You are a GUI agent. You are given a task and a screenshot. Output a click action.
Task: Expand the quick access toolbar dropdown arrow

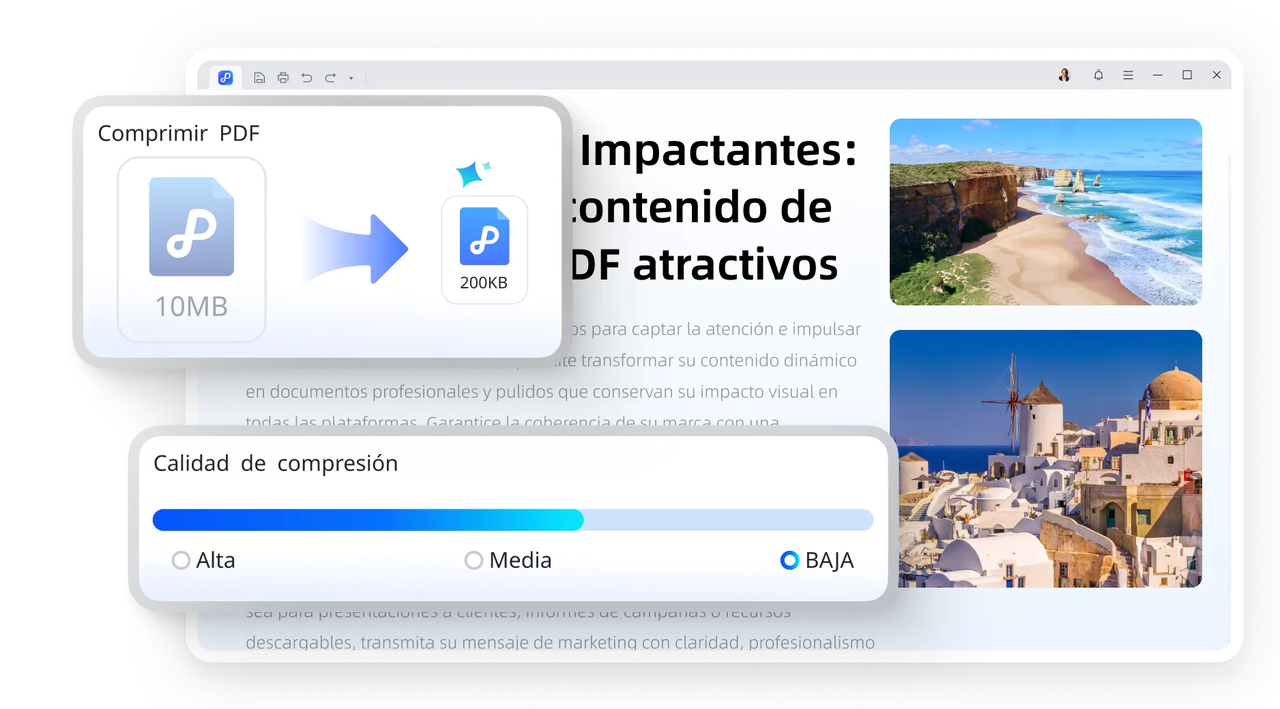(x=351, y=78)
